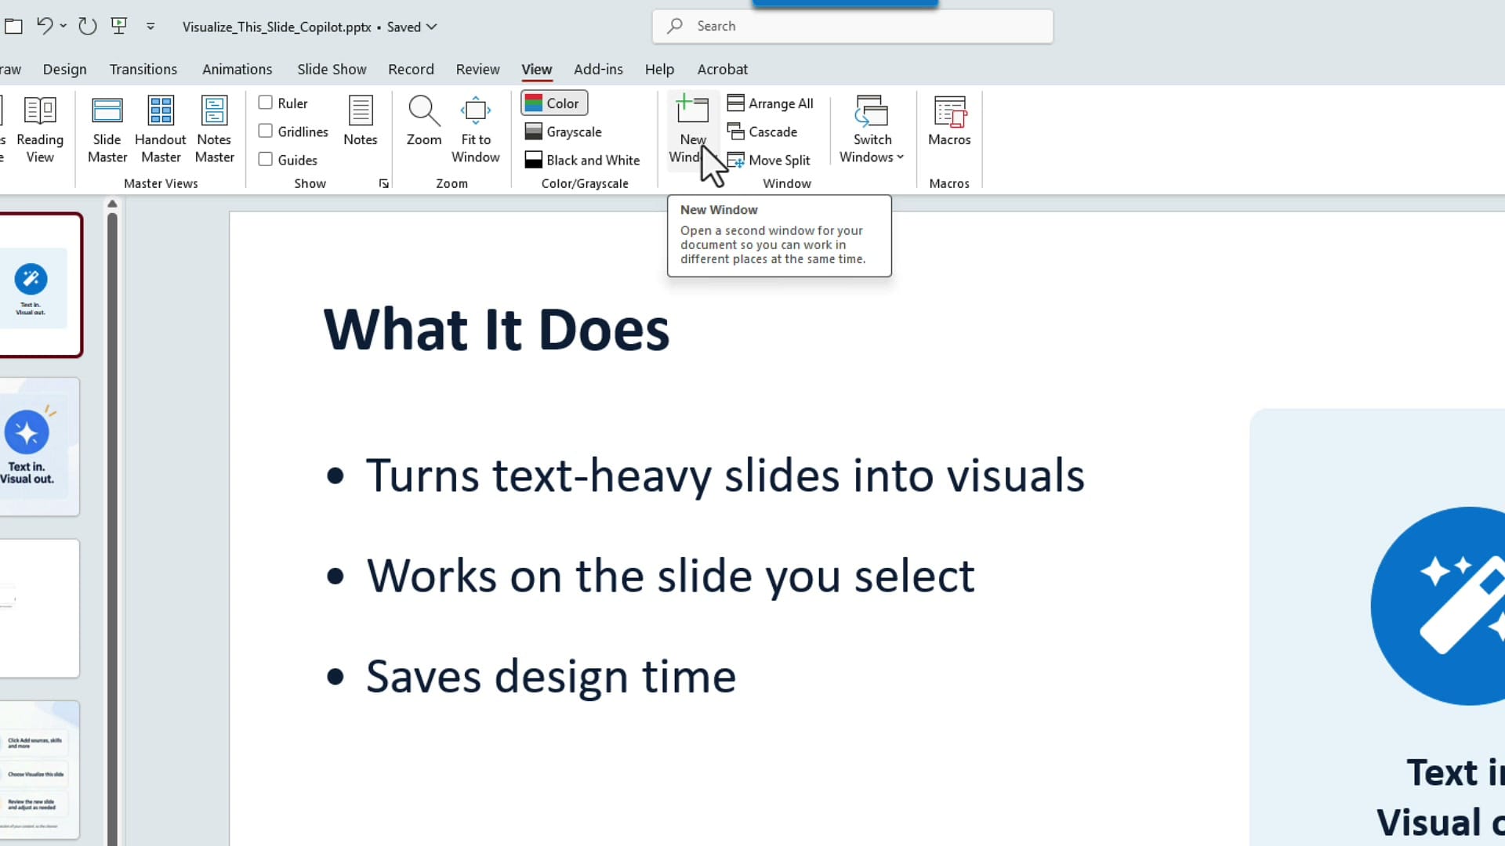Open the undo history dropdown arrow

point(63,26)
